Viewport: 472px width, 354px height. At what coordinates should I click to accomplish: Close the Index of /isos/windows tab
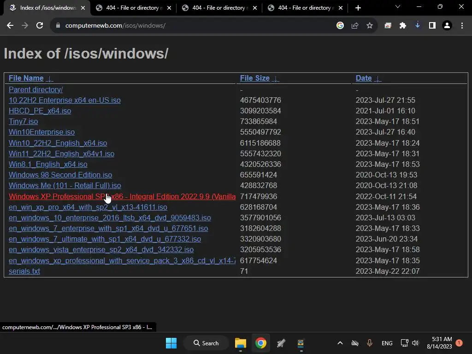[83, 8]
